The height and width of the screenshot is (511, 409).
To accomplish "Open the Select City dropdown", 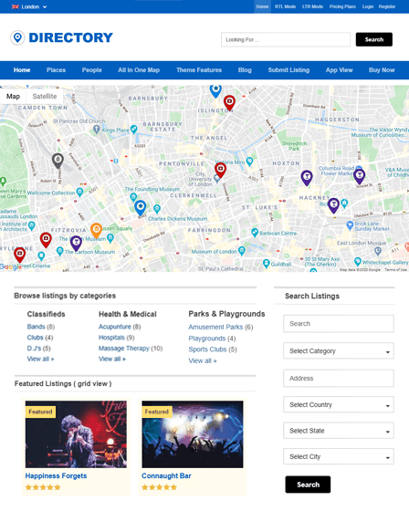I will click(339, 456).
